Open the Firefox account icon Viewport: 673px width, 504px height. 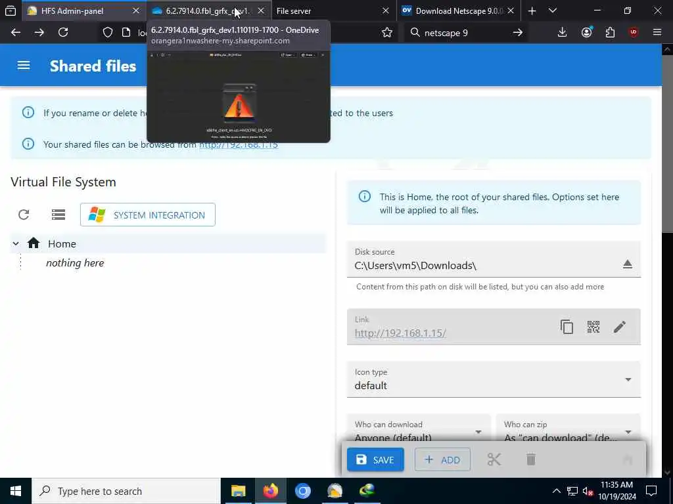click(x=587, y=32)
